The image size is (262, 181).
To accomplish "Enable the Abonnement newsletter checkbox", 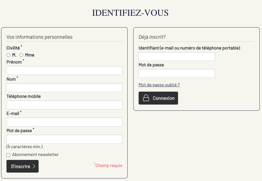I will click(8, 155).
